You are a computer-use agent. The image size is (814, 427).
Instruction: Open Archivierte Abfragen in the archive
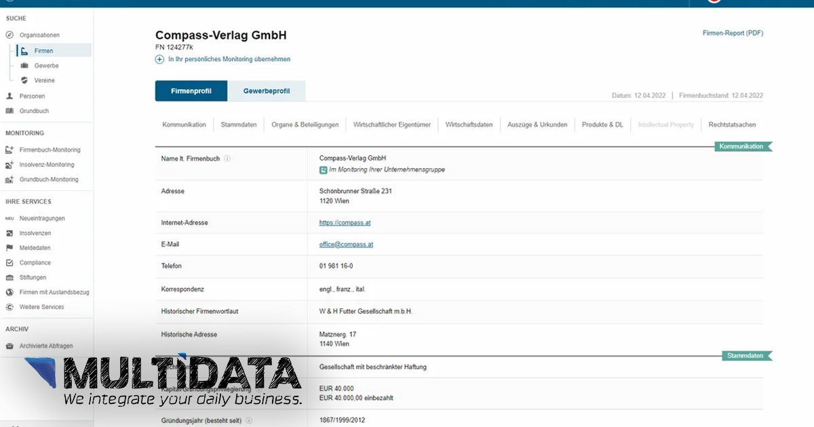pyautogui.click(x=46, y=346)
